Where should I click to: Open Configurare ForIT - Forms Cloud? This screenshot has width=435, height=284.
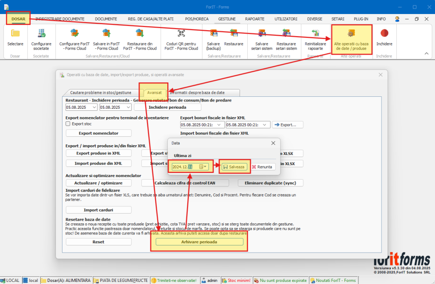click(74, 39)
